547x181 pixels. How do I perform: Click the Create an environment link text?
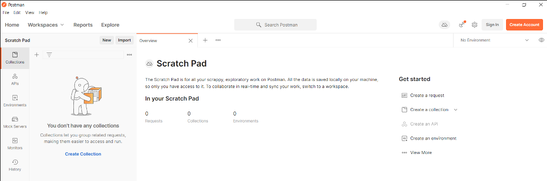[x=433, y=138]
